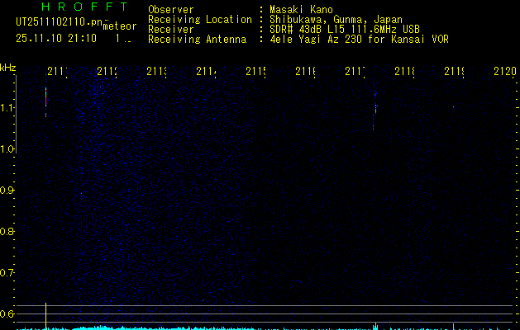Screen dimensions: 520x330
Task: Click the word meteor under the file name
Action: tap(120, 26)
